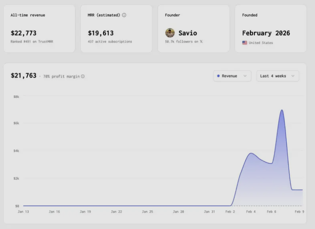Click the Feb 4 x-axis label
This screenshot has height=229, width=315.
(251, 212)
